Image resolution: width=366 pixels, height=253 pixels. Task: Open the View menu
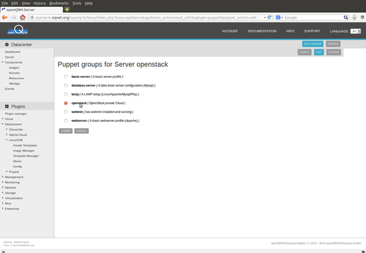26,3
